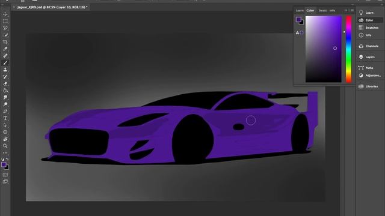Open the Adjustments panel from dock

click(370, 76)
